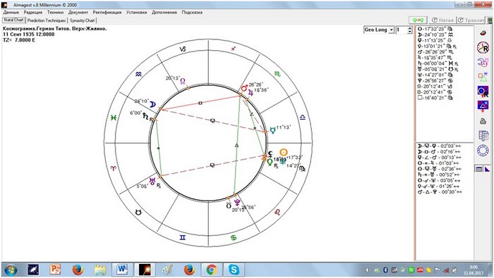Click the Sun glyph on the chart wheel
This screenshot has width=494, height=278.
284,152
